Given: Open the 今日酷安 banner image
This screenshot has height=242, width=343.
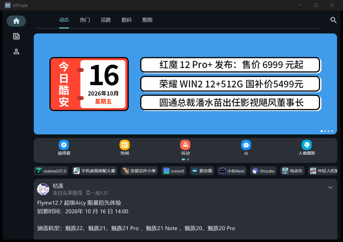Looking at the screenshot, I should (x=185, y=84).
